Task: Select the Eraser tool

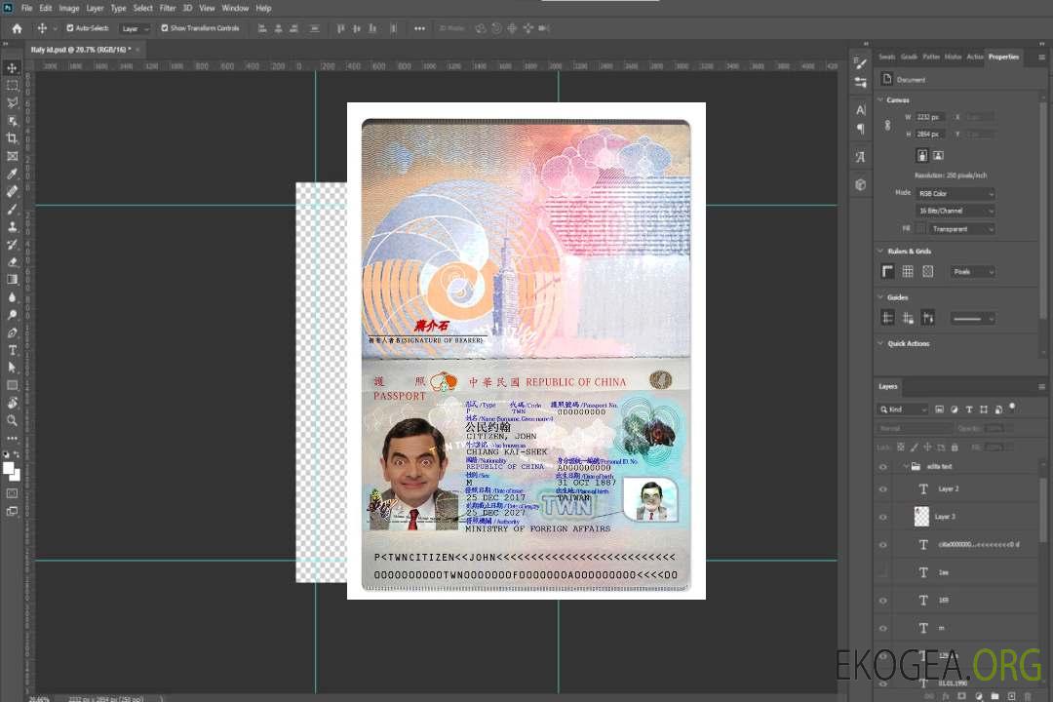Action: click(x=12, y=262)
